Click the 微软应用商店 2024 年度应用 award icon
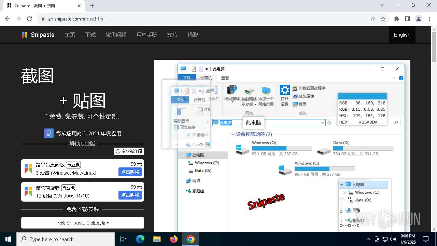 pos(49,133)
